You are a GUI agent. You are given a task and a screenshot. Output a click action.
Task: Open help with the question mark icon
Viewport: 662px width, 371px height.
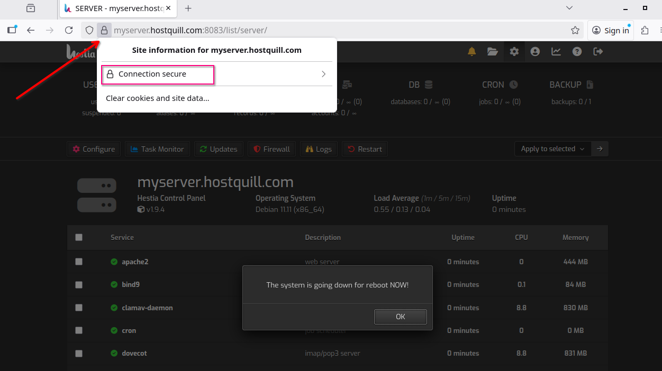[x=577, y=51]
